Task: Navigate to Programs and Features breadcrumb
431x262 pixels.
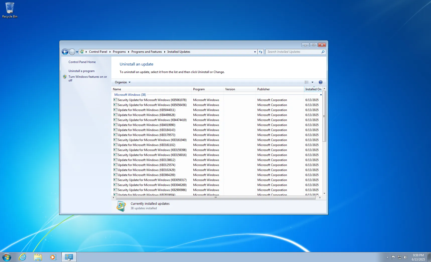Action: click(x=147, y=52)
